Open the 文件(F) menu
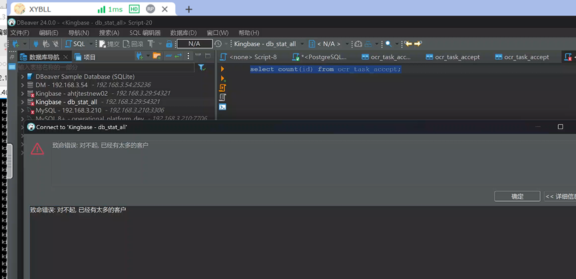Screen dimensions: 576x279 [19, 33]
